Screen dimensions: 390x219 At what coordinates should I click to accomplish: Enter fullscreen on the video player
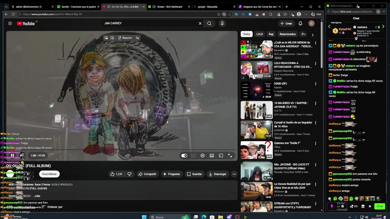tap(230, 155)
